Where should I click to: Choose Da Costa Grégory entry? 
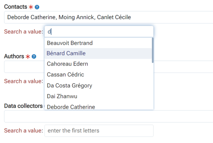pos(98,85)
